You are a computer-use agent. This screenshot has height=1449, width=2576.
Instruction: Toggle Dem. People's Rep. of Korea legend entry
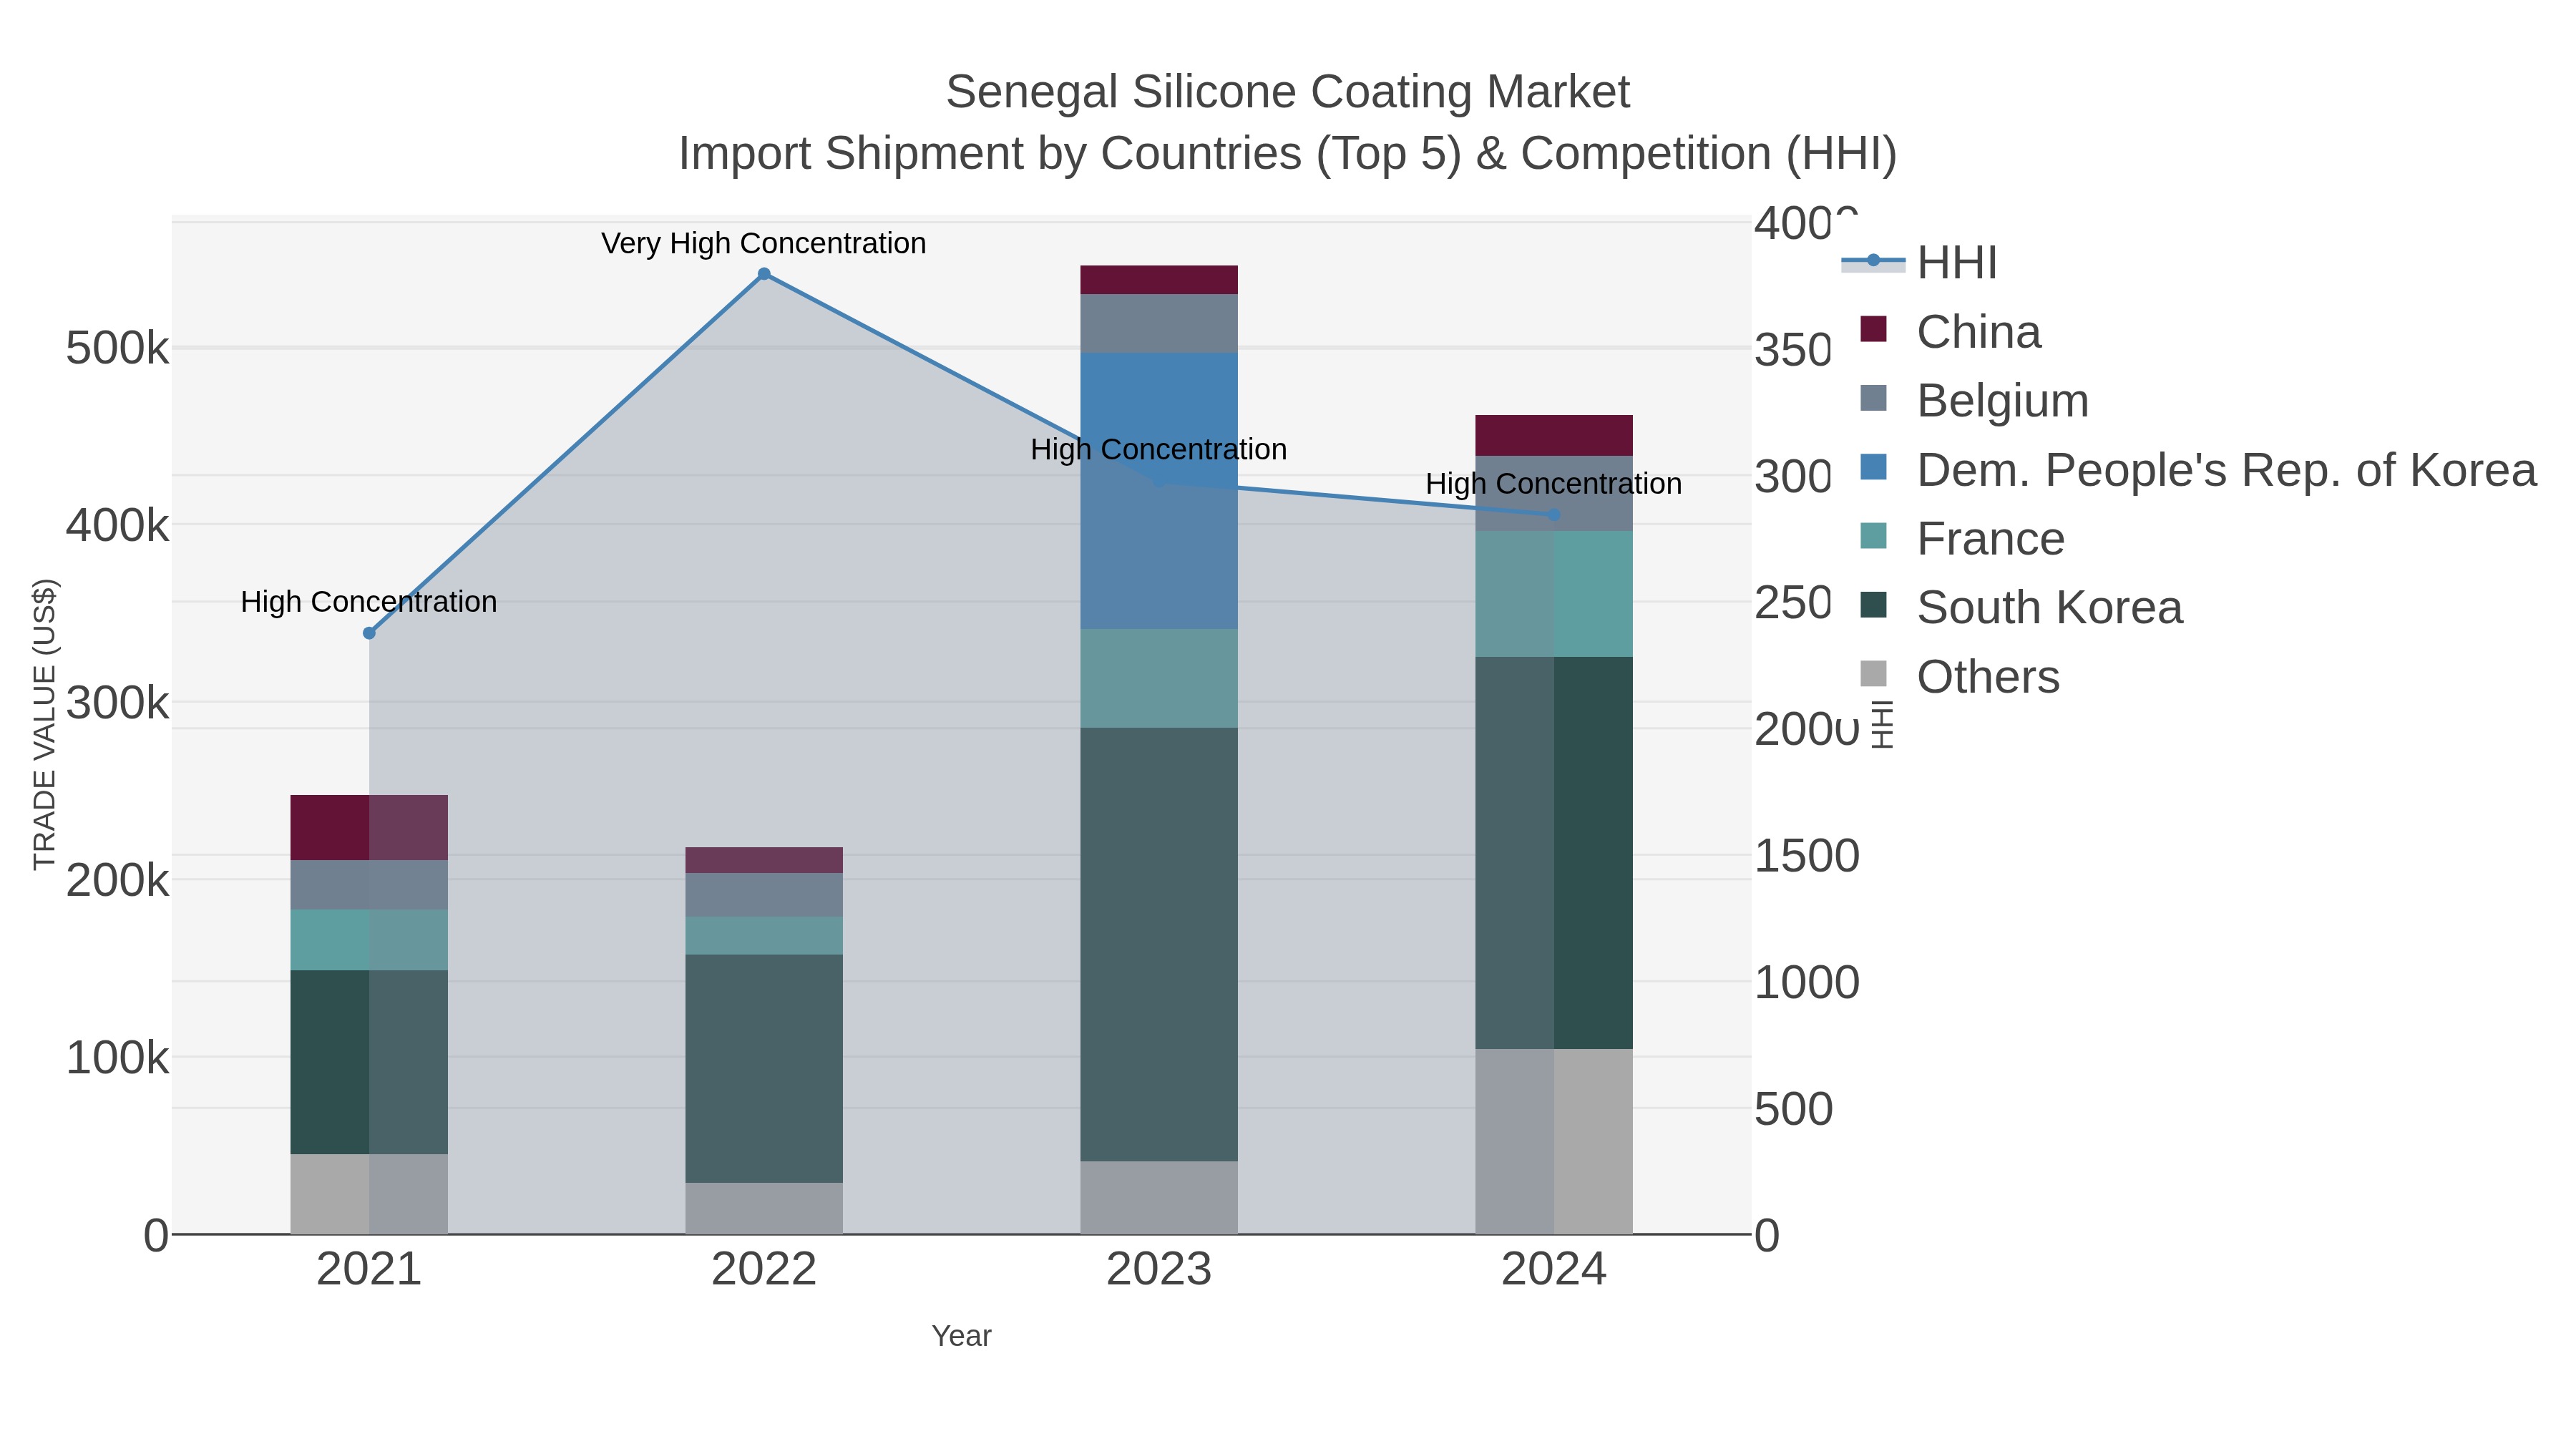[2198, 469]
